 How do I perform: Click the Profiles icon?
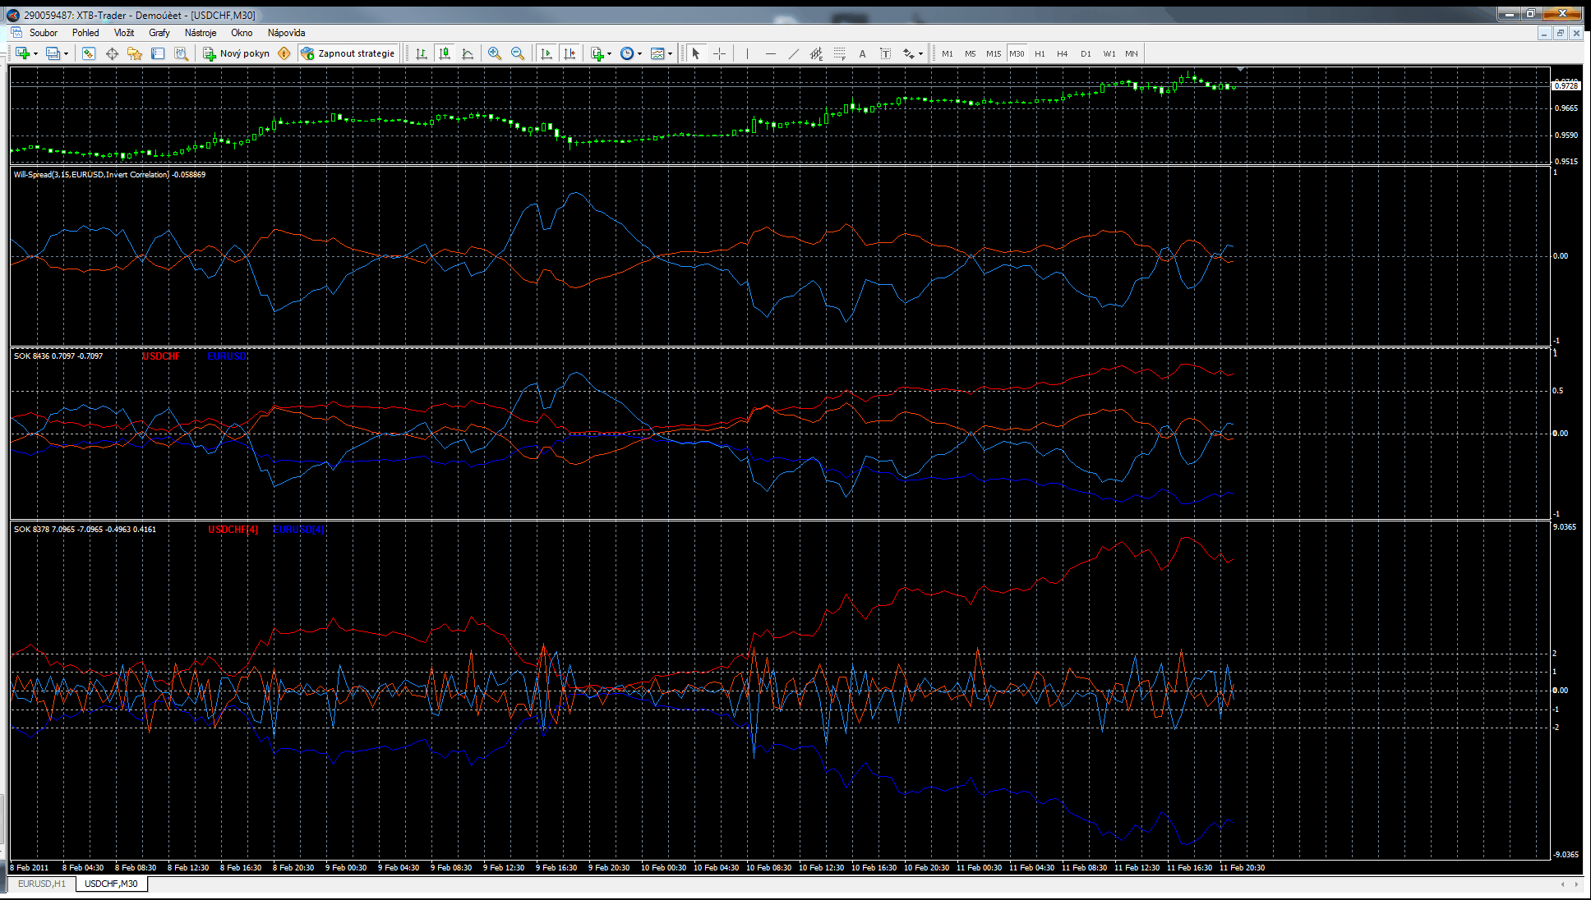point(53,53)
